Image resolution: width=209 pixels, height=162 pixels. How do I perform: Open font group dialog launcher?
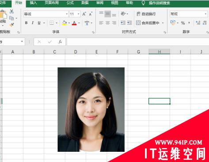point(93,32)
